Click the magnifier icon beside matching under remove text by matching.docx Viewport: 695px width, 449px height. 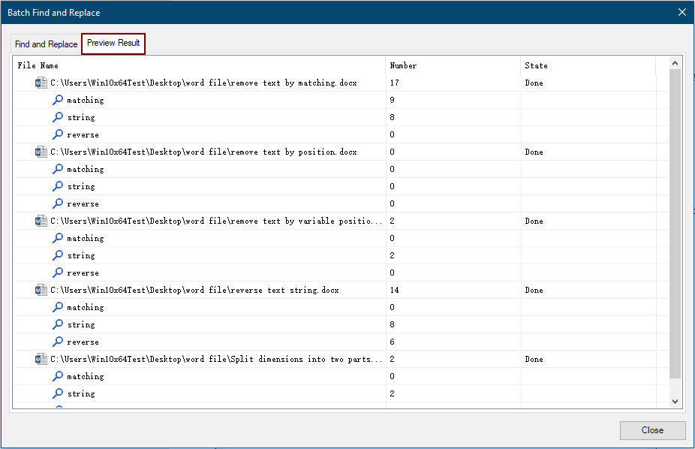pyautogui.click(x=59, y=99)
